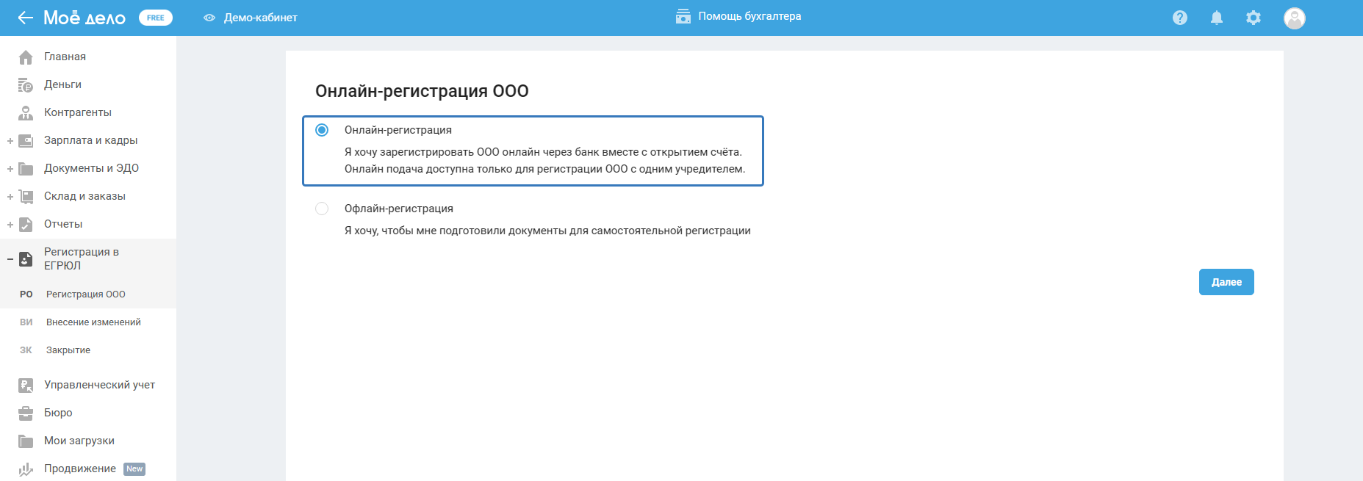Go to Главная in sidebar

(65, 57)
